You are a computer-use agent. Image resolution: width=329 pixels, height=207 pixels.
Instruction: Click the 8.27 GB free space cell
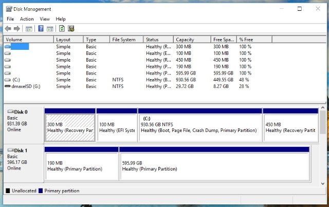(221, 86)
